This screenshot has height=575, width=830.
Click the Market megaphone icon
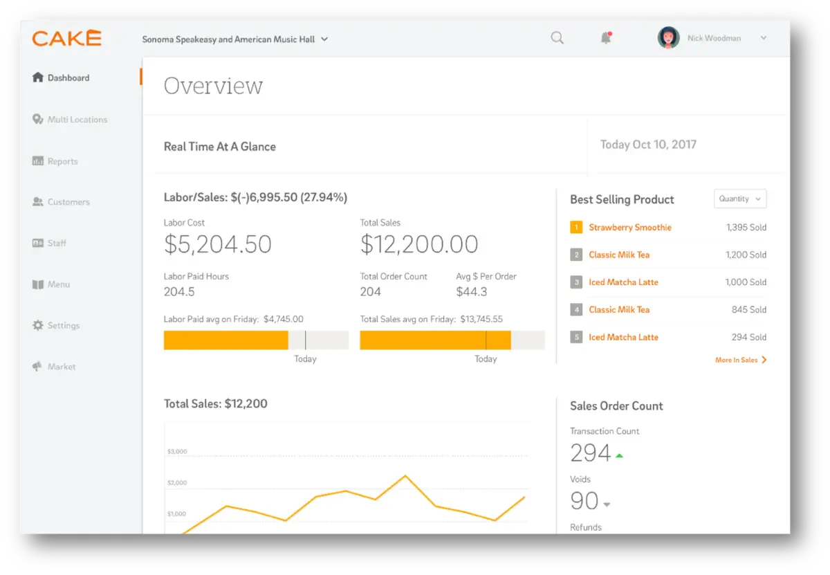[38, 367]
